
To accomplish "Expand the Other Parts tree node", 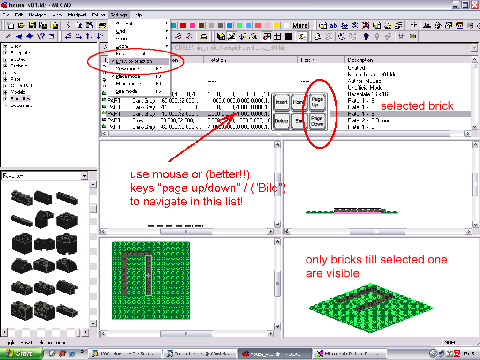I will (x=5, y=86).
